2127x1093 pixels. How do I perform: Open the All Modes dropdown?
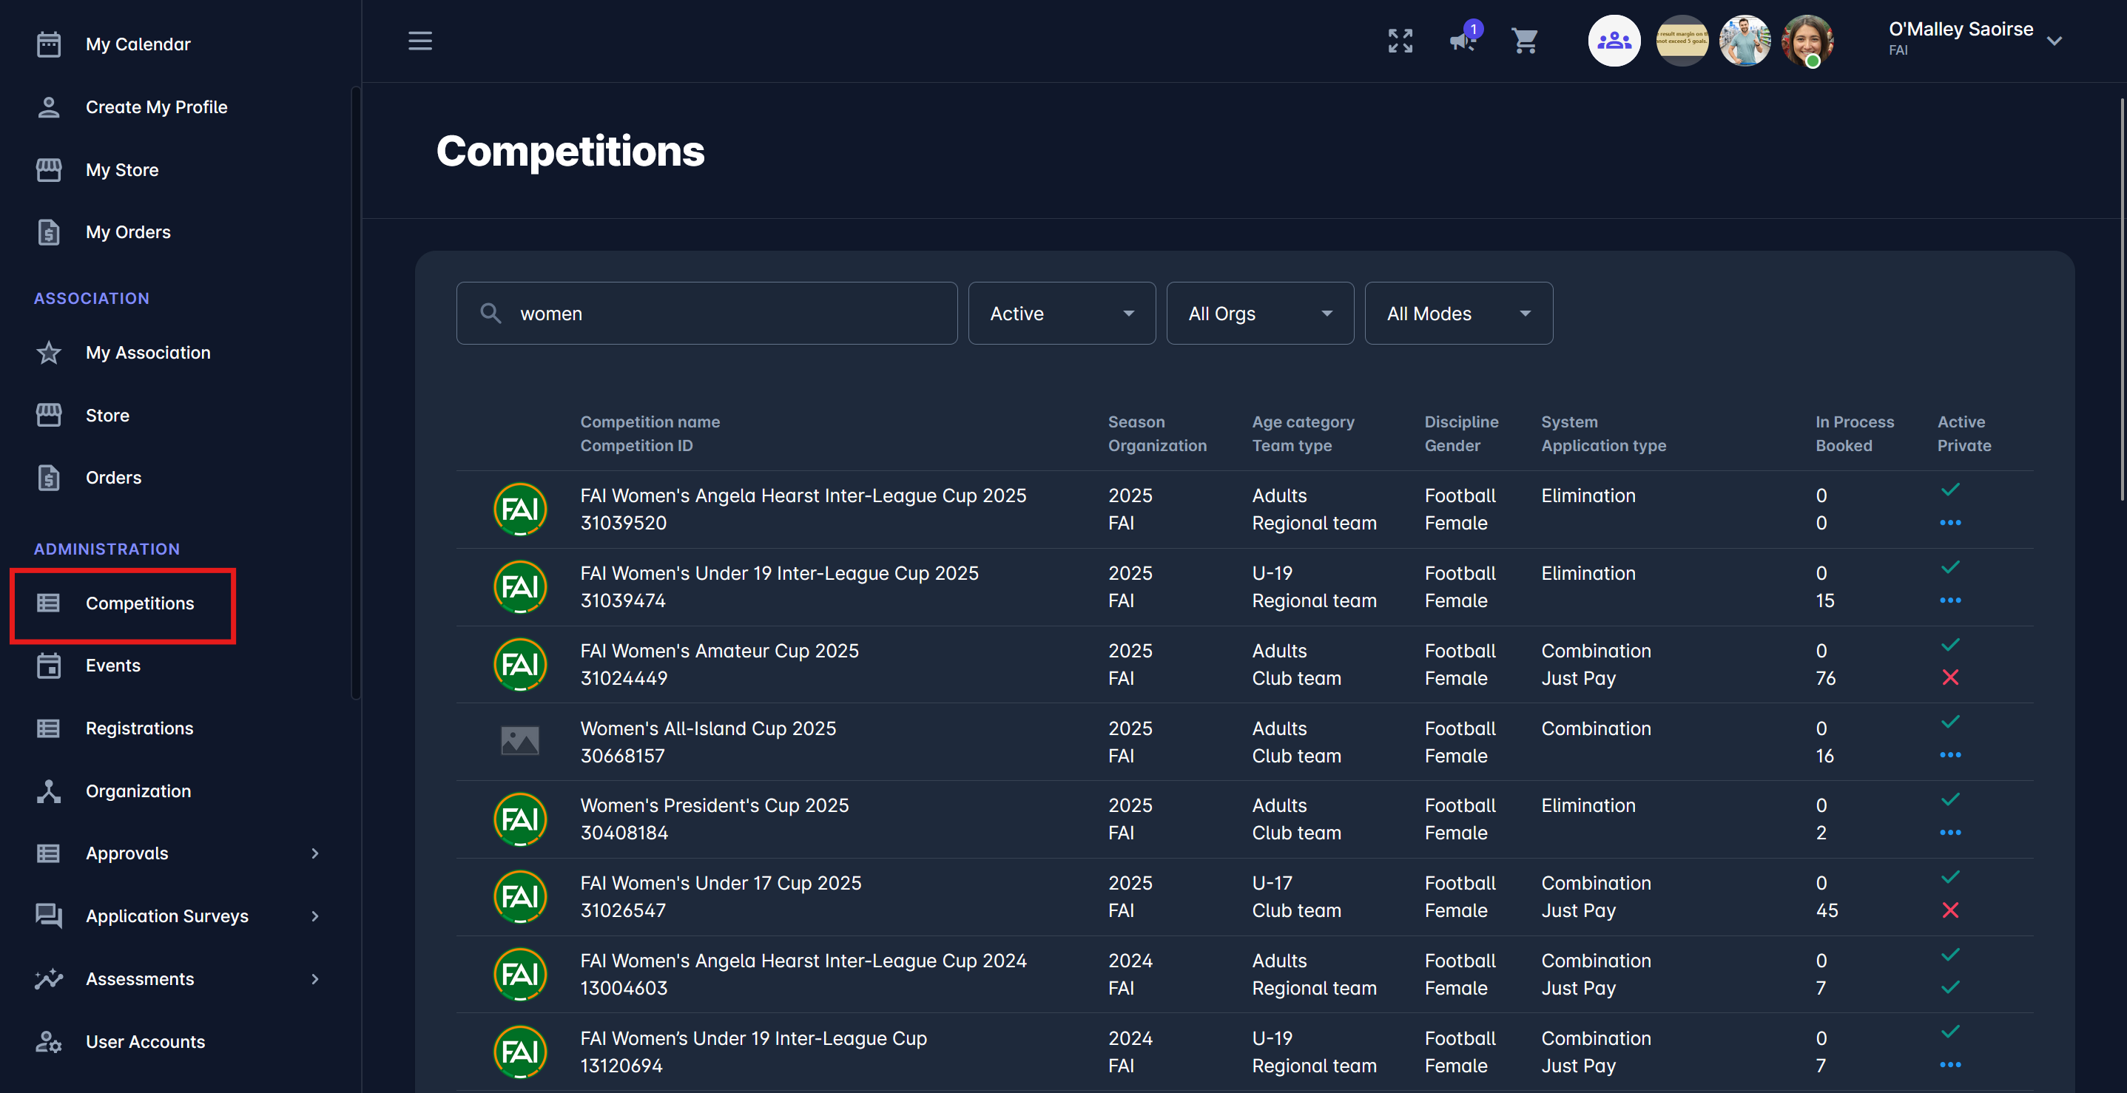1457,313
